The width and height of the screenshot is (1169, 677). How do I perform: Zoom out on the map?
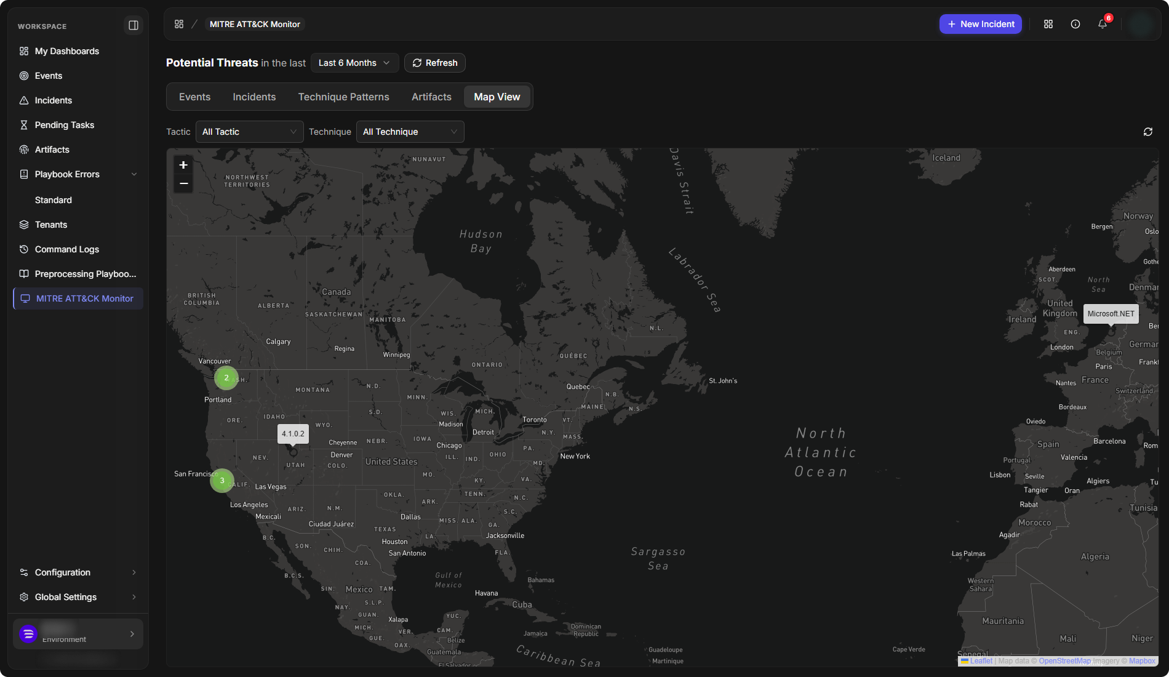pyautogui.click(x=183, y=183)
